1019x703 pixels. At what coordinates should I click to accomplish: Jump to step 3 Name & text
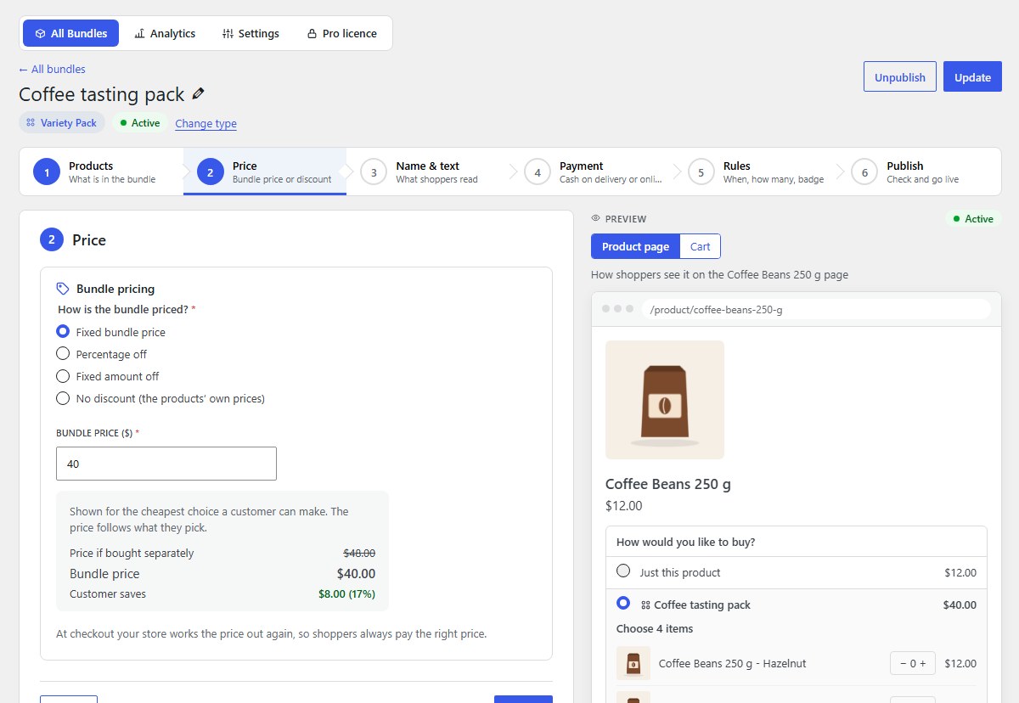coord(428,172)
